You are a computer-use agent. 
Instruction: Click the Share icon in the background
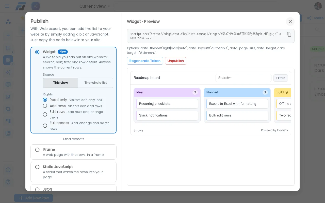(x=309, y=18)
